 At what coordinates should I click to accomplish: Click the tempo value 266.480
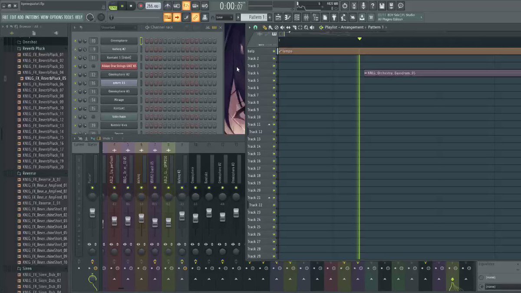point(152,6)
